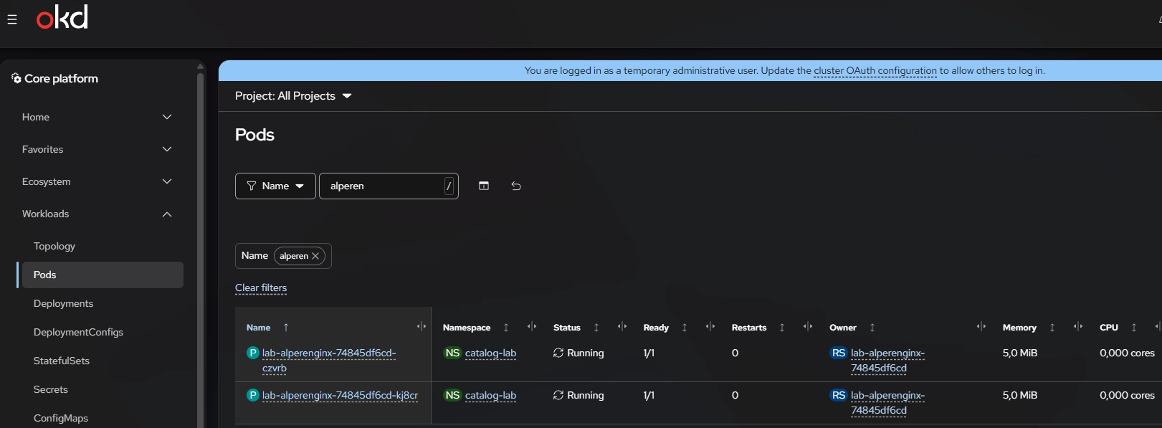Open the cluster OAuth configuration link
The image size is (1162, 428).
875,70
